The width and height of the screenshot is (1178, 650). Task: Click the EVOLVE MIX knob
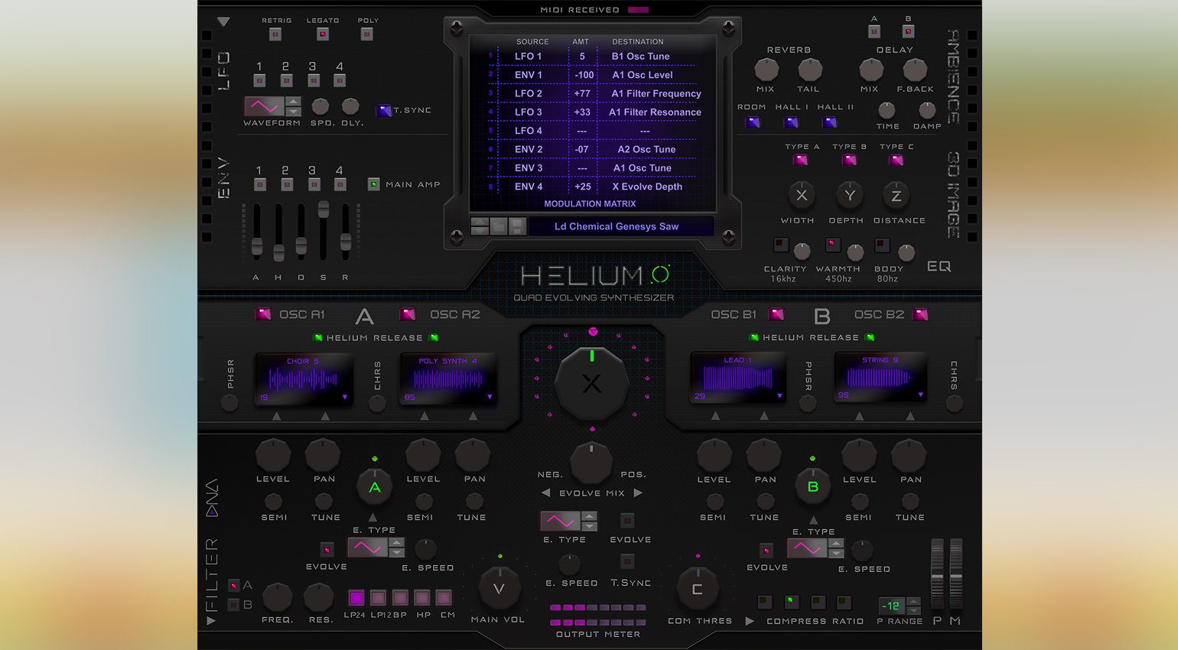[591, 461]
